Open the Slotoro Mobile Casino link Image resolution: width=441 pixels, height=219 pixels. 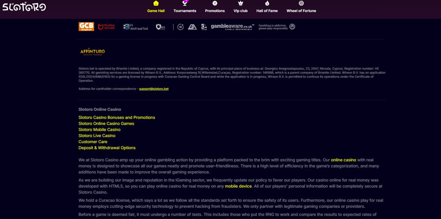(99, 129)
